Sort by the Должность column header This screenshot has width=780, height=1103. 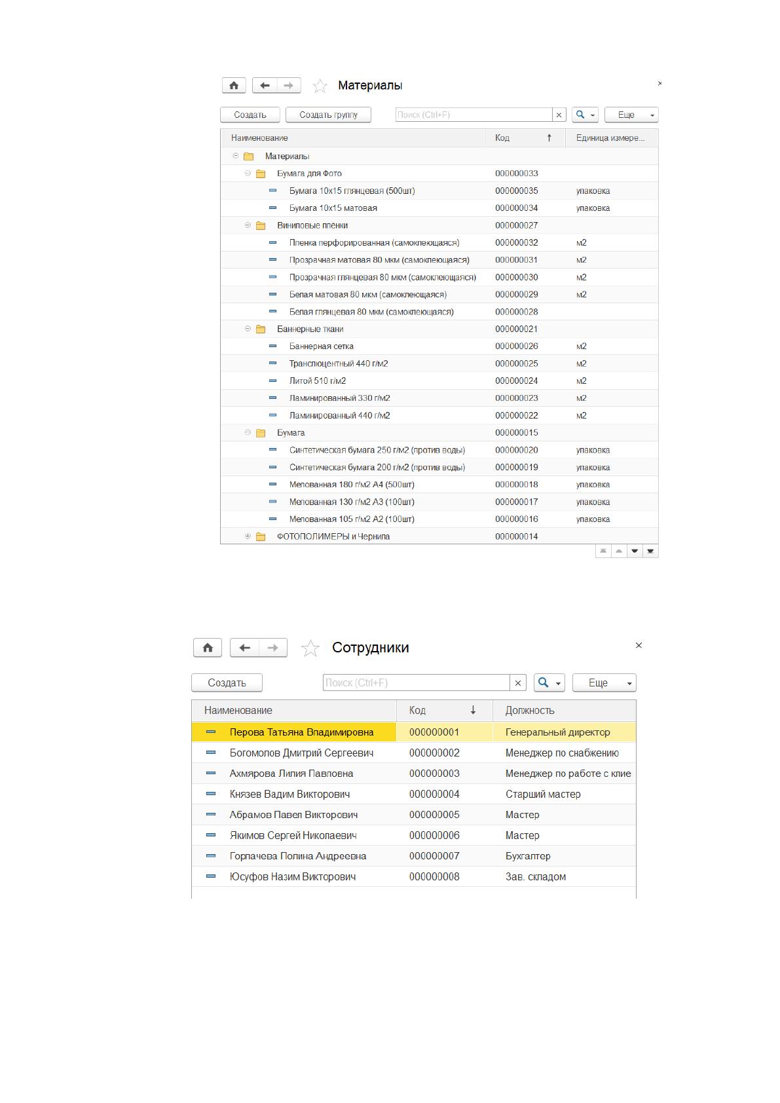coord(564,710)
